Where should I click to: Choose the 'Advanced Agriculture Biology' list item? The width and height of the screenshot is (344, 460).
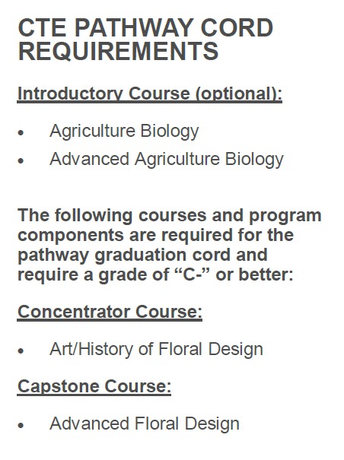(167, 160)
